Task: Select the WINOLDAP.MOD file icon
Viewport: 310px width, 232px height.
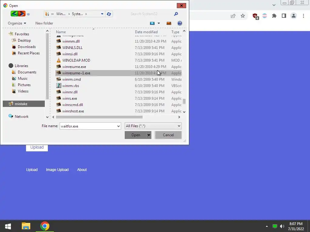Action: coord(58,60)
